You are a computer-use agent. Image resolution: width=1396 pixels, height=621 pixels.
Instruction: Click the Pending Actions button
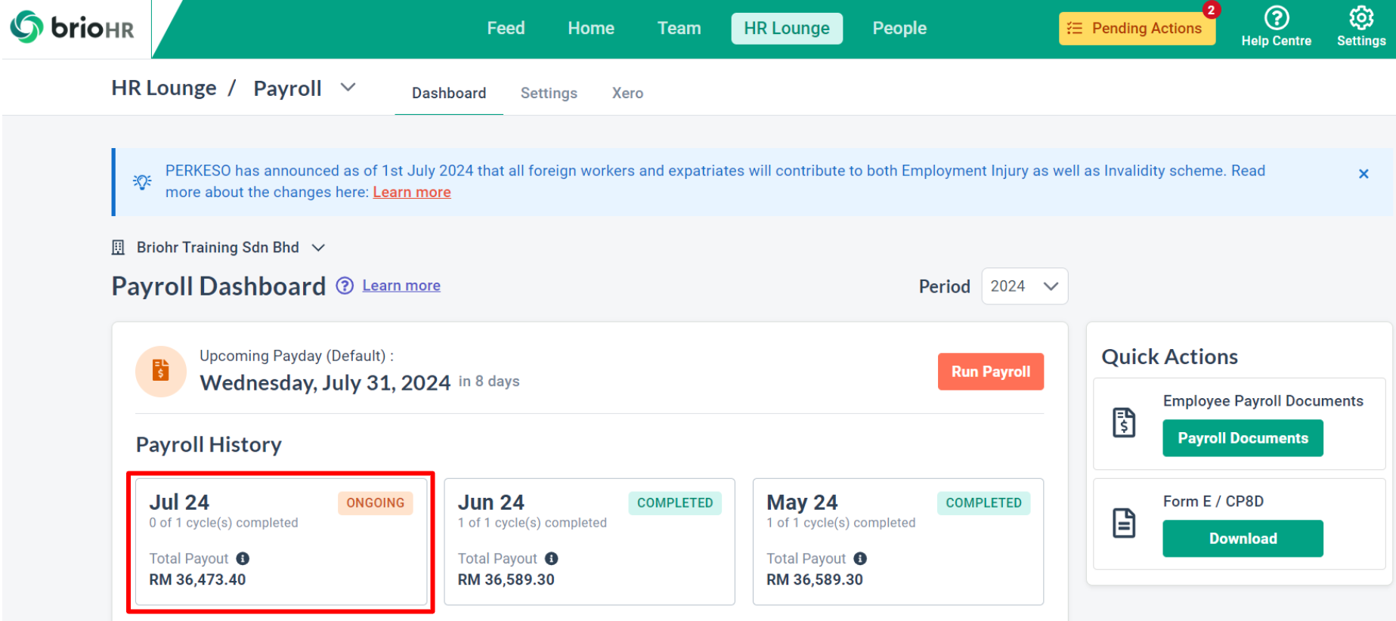[x=1137, y=29]
